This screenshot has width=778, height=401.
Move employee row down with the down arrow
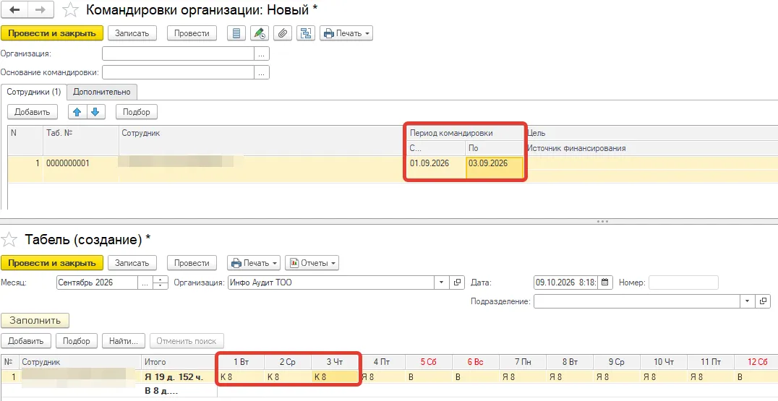click(95, 112)
